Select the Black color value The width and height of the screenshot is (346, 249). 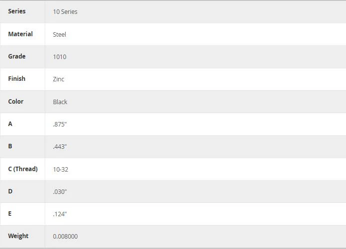coord(60,102)
